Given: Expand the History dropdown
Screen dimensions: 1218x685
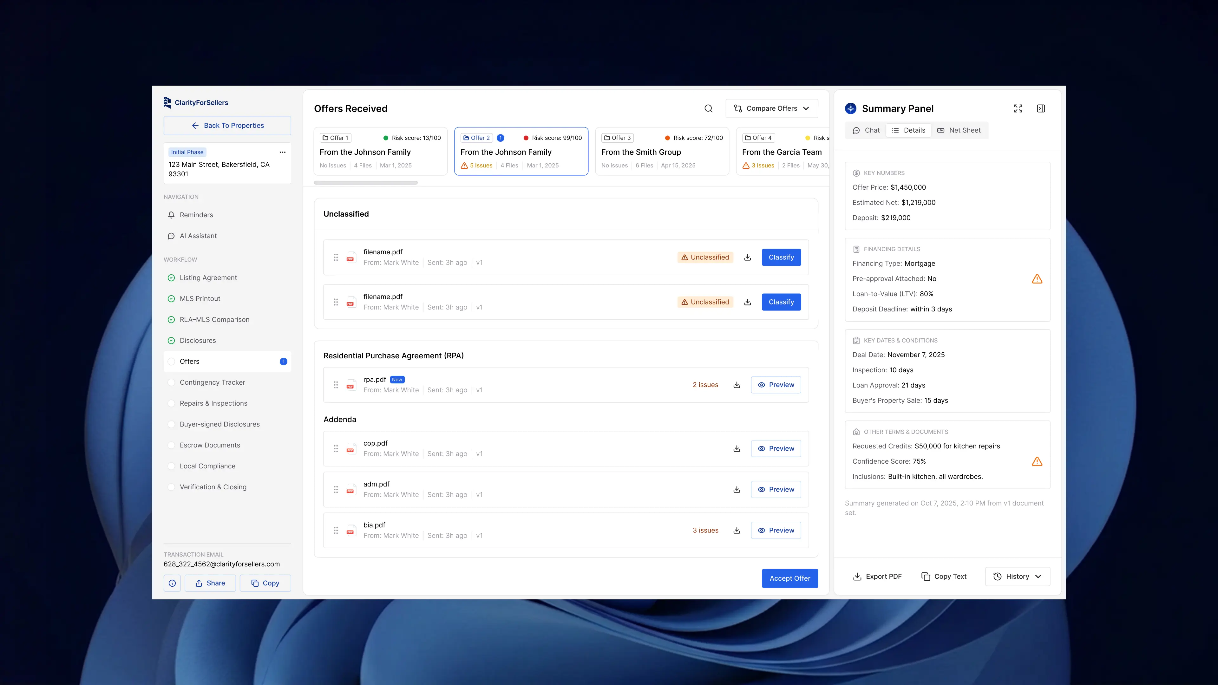Looking at the screenshot, I should coord(1018,576).
